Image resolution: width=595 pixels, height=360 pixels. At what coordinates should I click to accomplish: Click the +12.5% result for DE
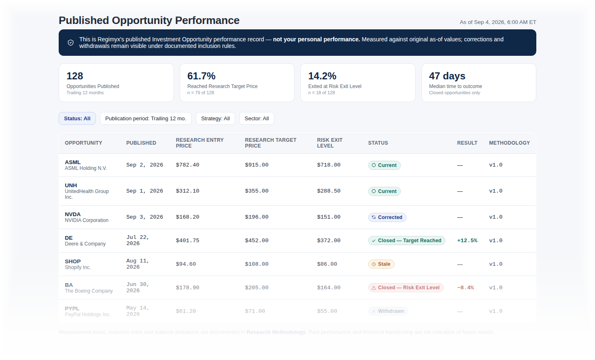(467, 241)
